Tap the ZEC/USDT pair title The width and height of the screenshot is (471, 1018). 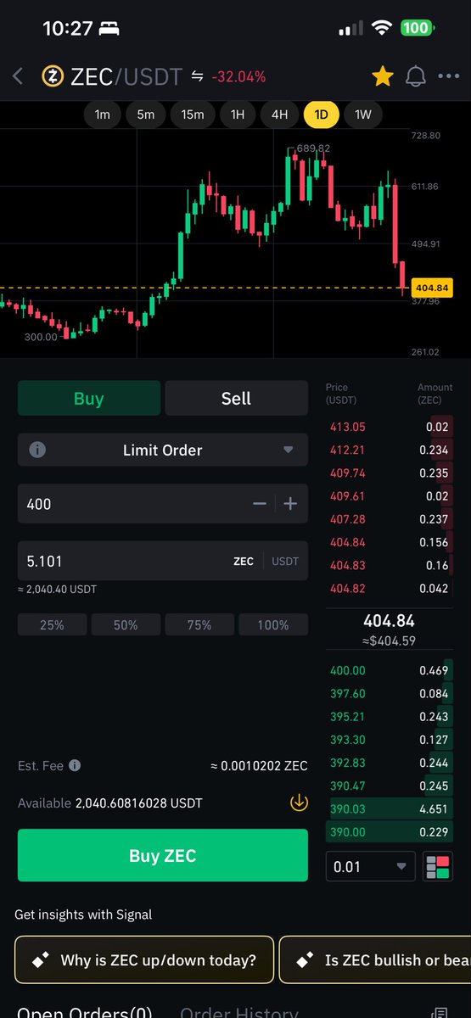pos(126,76)
